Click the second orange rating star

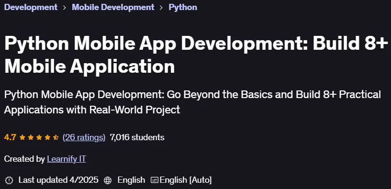coord(31,137)
